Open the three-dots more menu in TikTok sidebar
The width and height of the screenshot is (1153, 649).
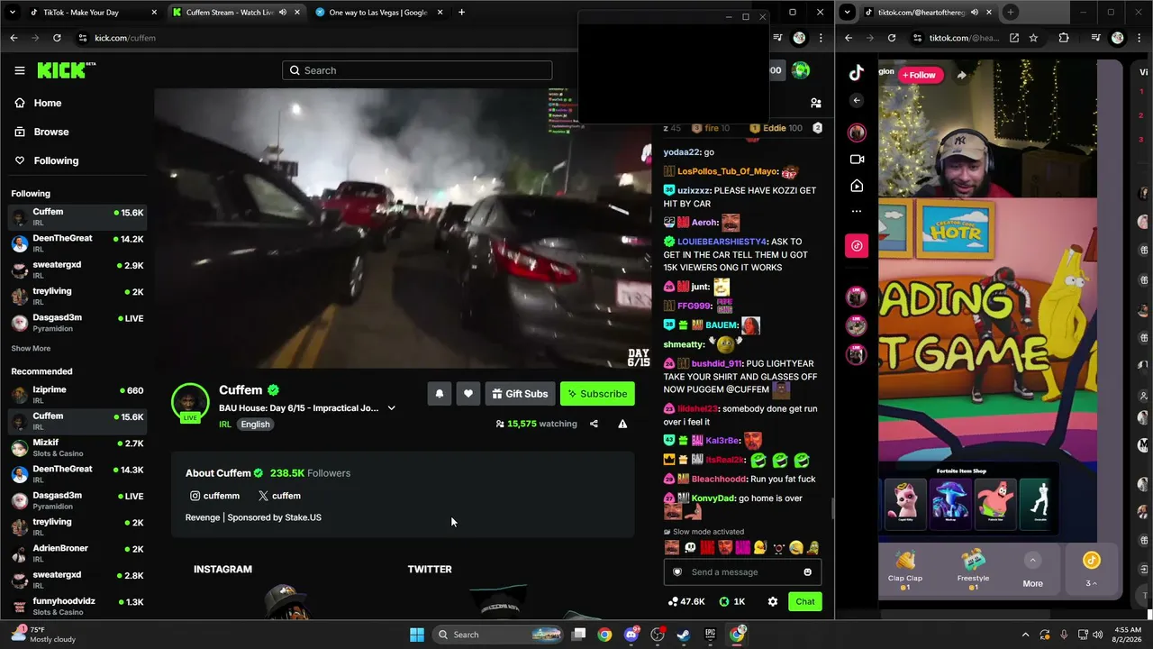pyautogui.click(x=857, y=211)
